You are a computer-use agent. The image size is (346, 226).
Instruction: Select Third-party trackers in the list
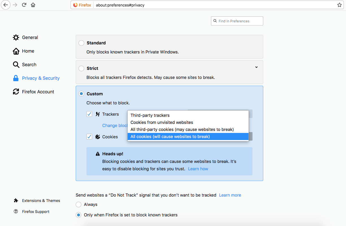click(150, 115)
